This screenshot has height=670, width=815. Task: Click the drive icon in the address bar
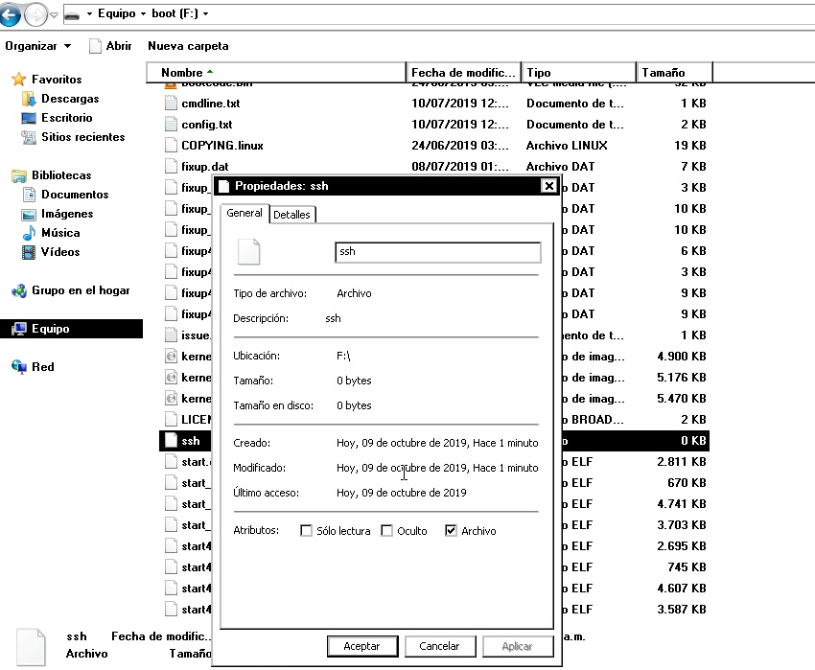[73, 14]
